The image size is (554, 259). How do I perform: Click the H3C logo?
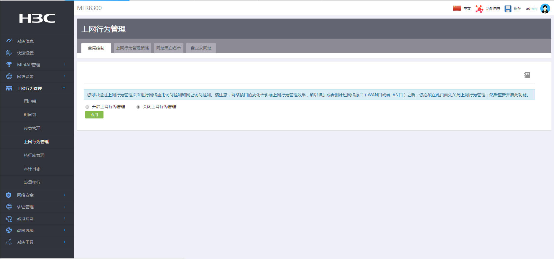point(37,18)
